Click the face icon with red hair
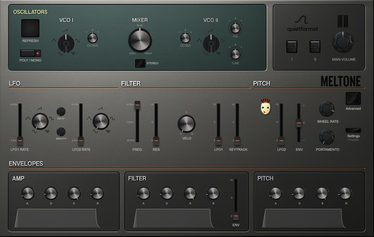The image size is (374, 237). [266, 107]
